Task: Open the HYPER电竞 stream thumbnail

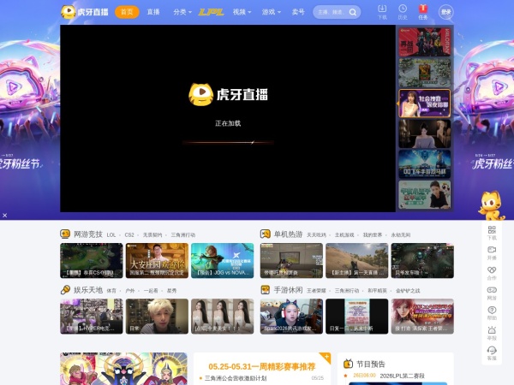Action: (x=92, y=317)
